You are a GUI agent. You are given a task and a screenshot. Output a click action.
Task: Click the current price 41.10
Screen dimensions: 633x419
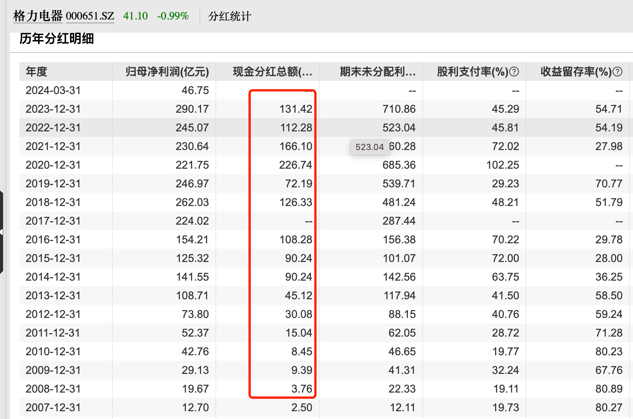(x=135, y=16)
